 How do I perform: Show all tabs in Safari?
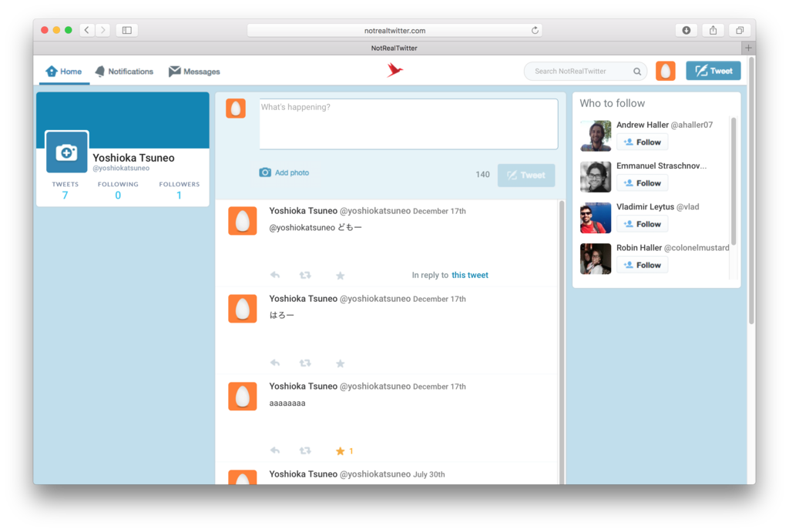740,30
